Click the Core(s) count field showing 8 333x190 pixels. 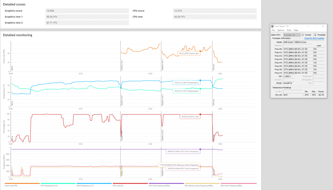303,35
